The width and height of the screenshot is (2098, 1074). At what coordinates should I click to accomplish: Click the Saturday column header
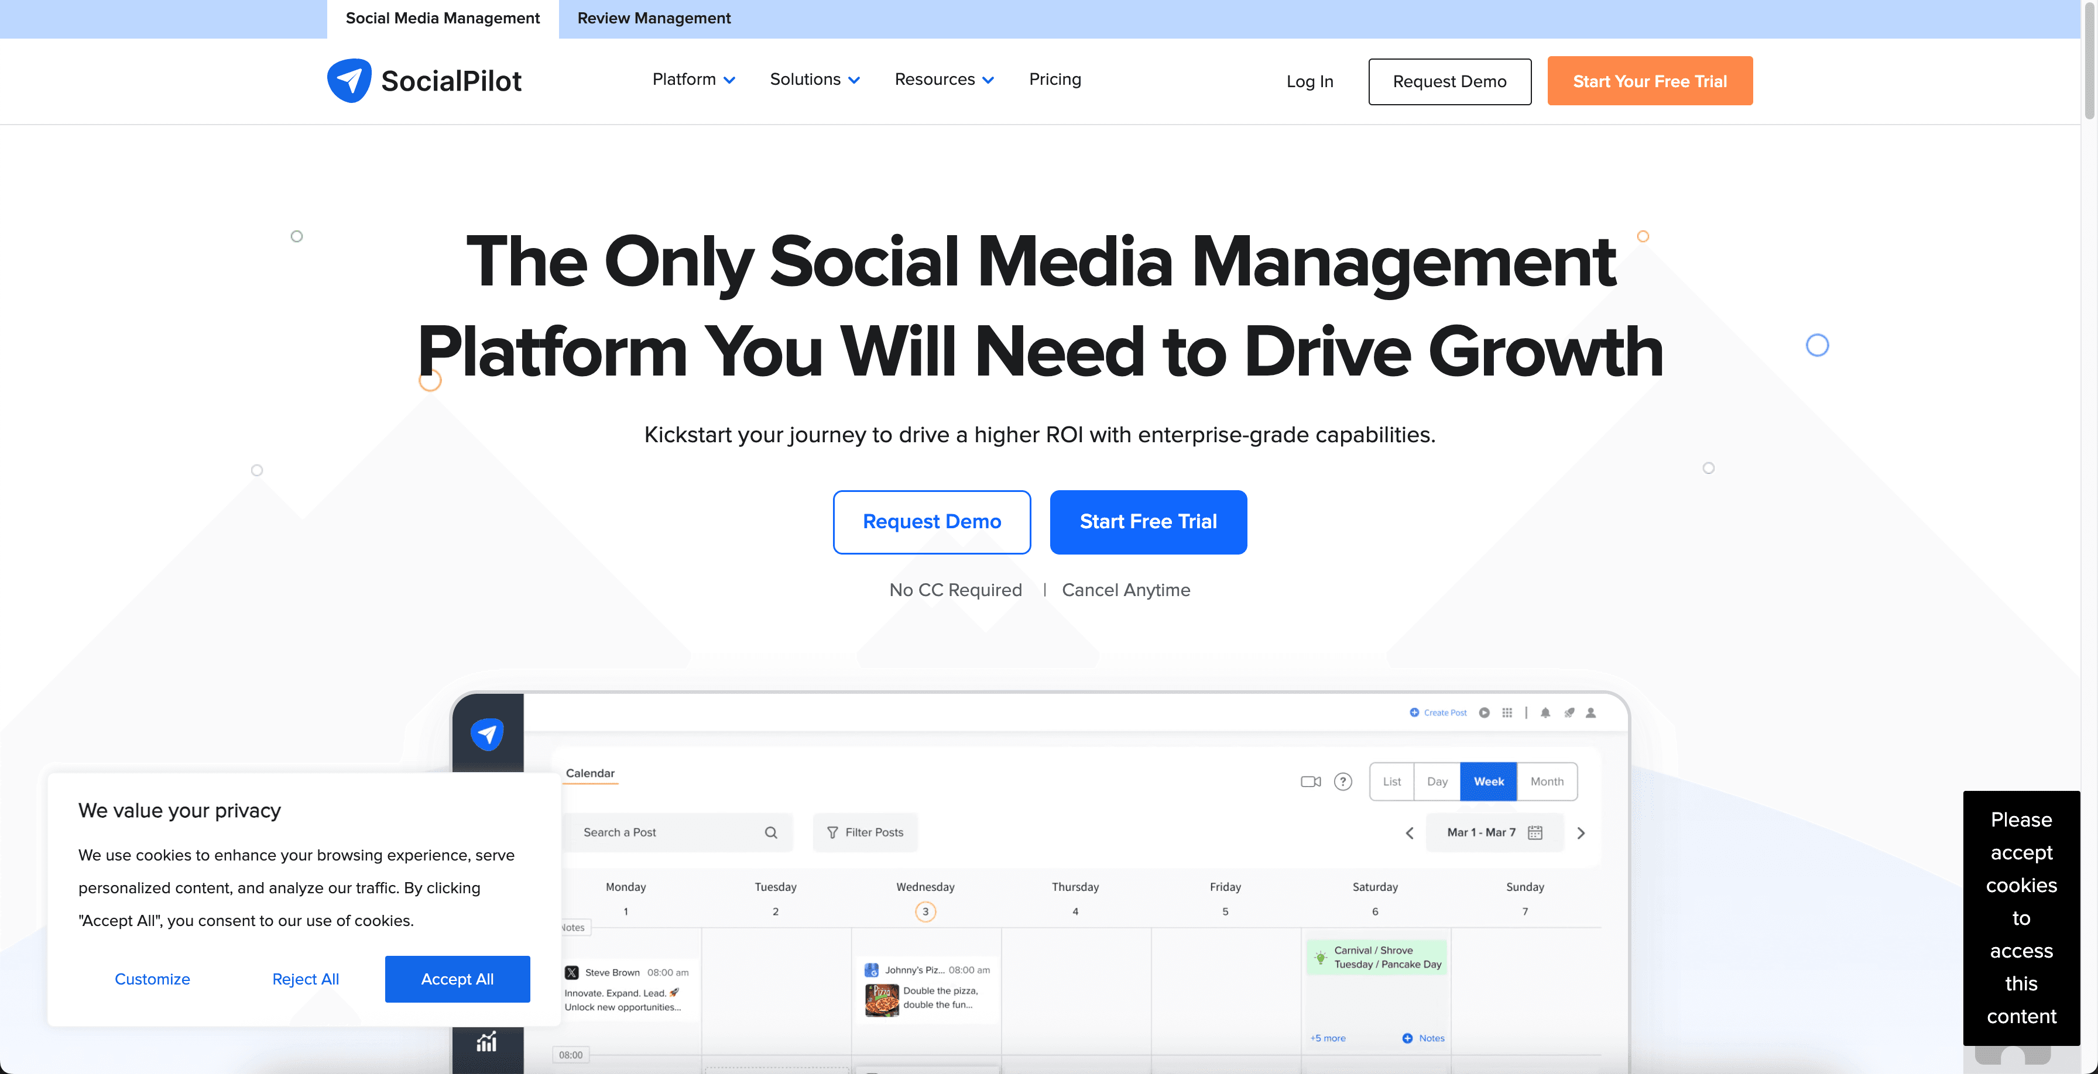(1375, 887)
